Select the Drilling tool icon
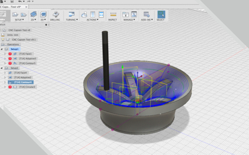This screenshot has width=249, height=155. tap(55, 15)
